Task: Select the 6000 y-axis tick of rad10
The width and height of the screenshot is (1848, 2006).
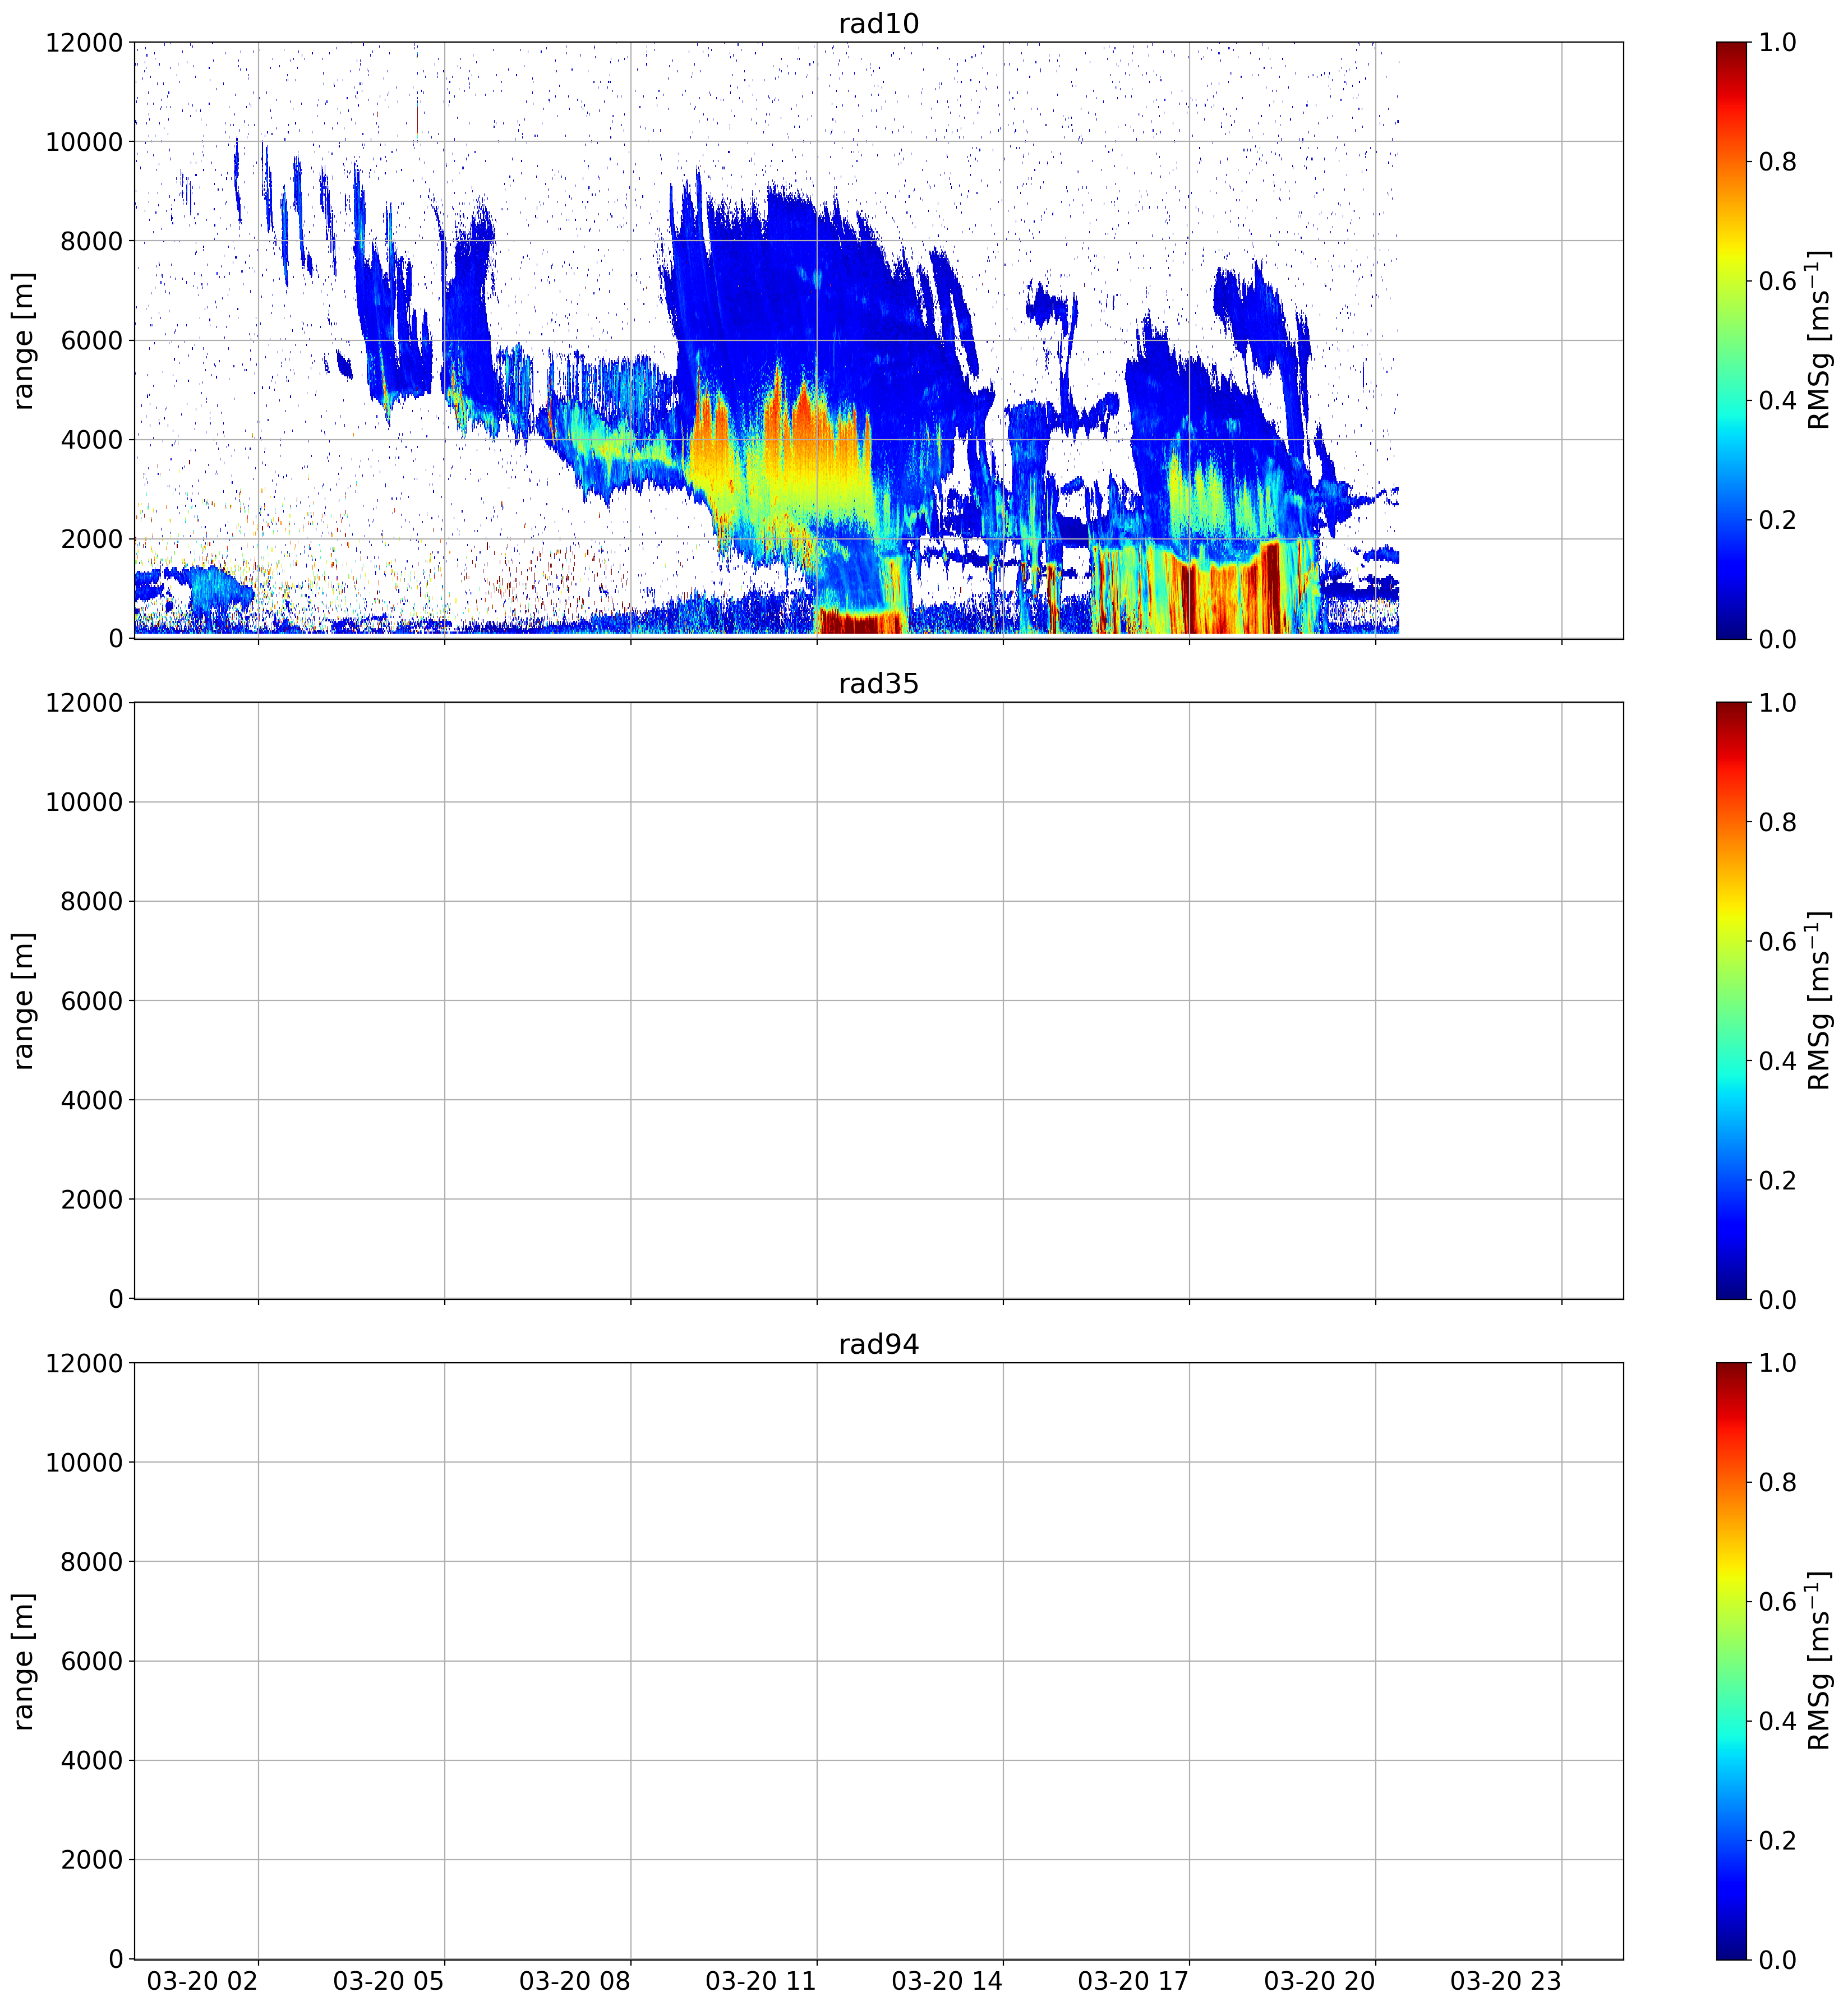Action: pyautogui.click(x=92, y=341)
